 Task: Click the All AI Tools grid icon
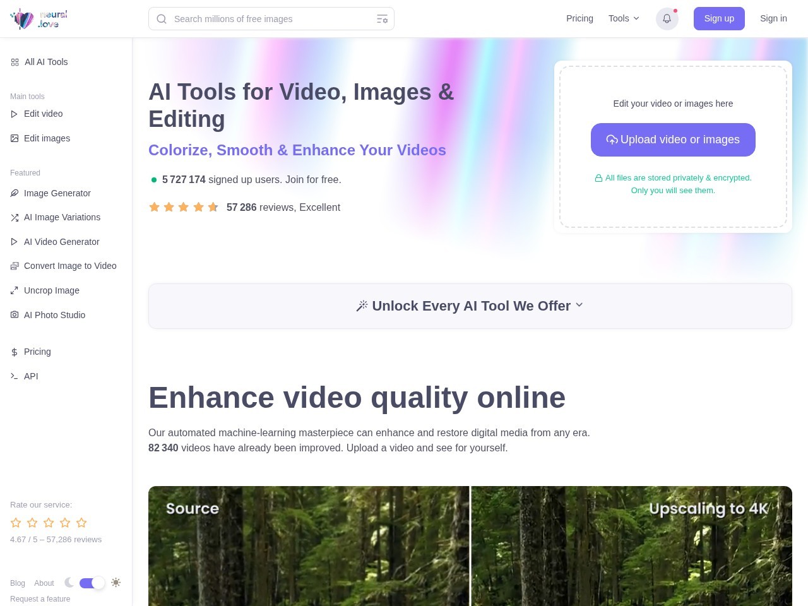pyautogui.click(x=15, y=62)
